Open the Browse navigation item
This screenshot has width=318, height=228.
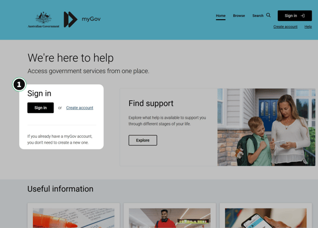tap(239, 15)
